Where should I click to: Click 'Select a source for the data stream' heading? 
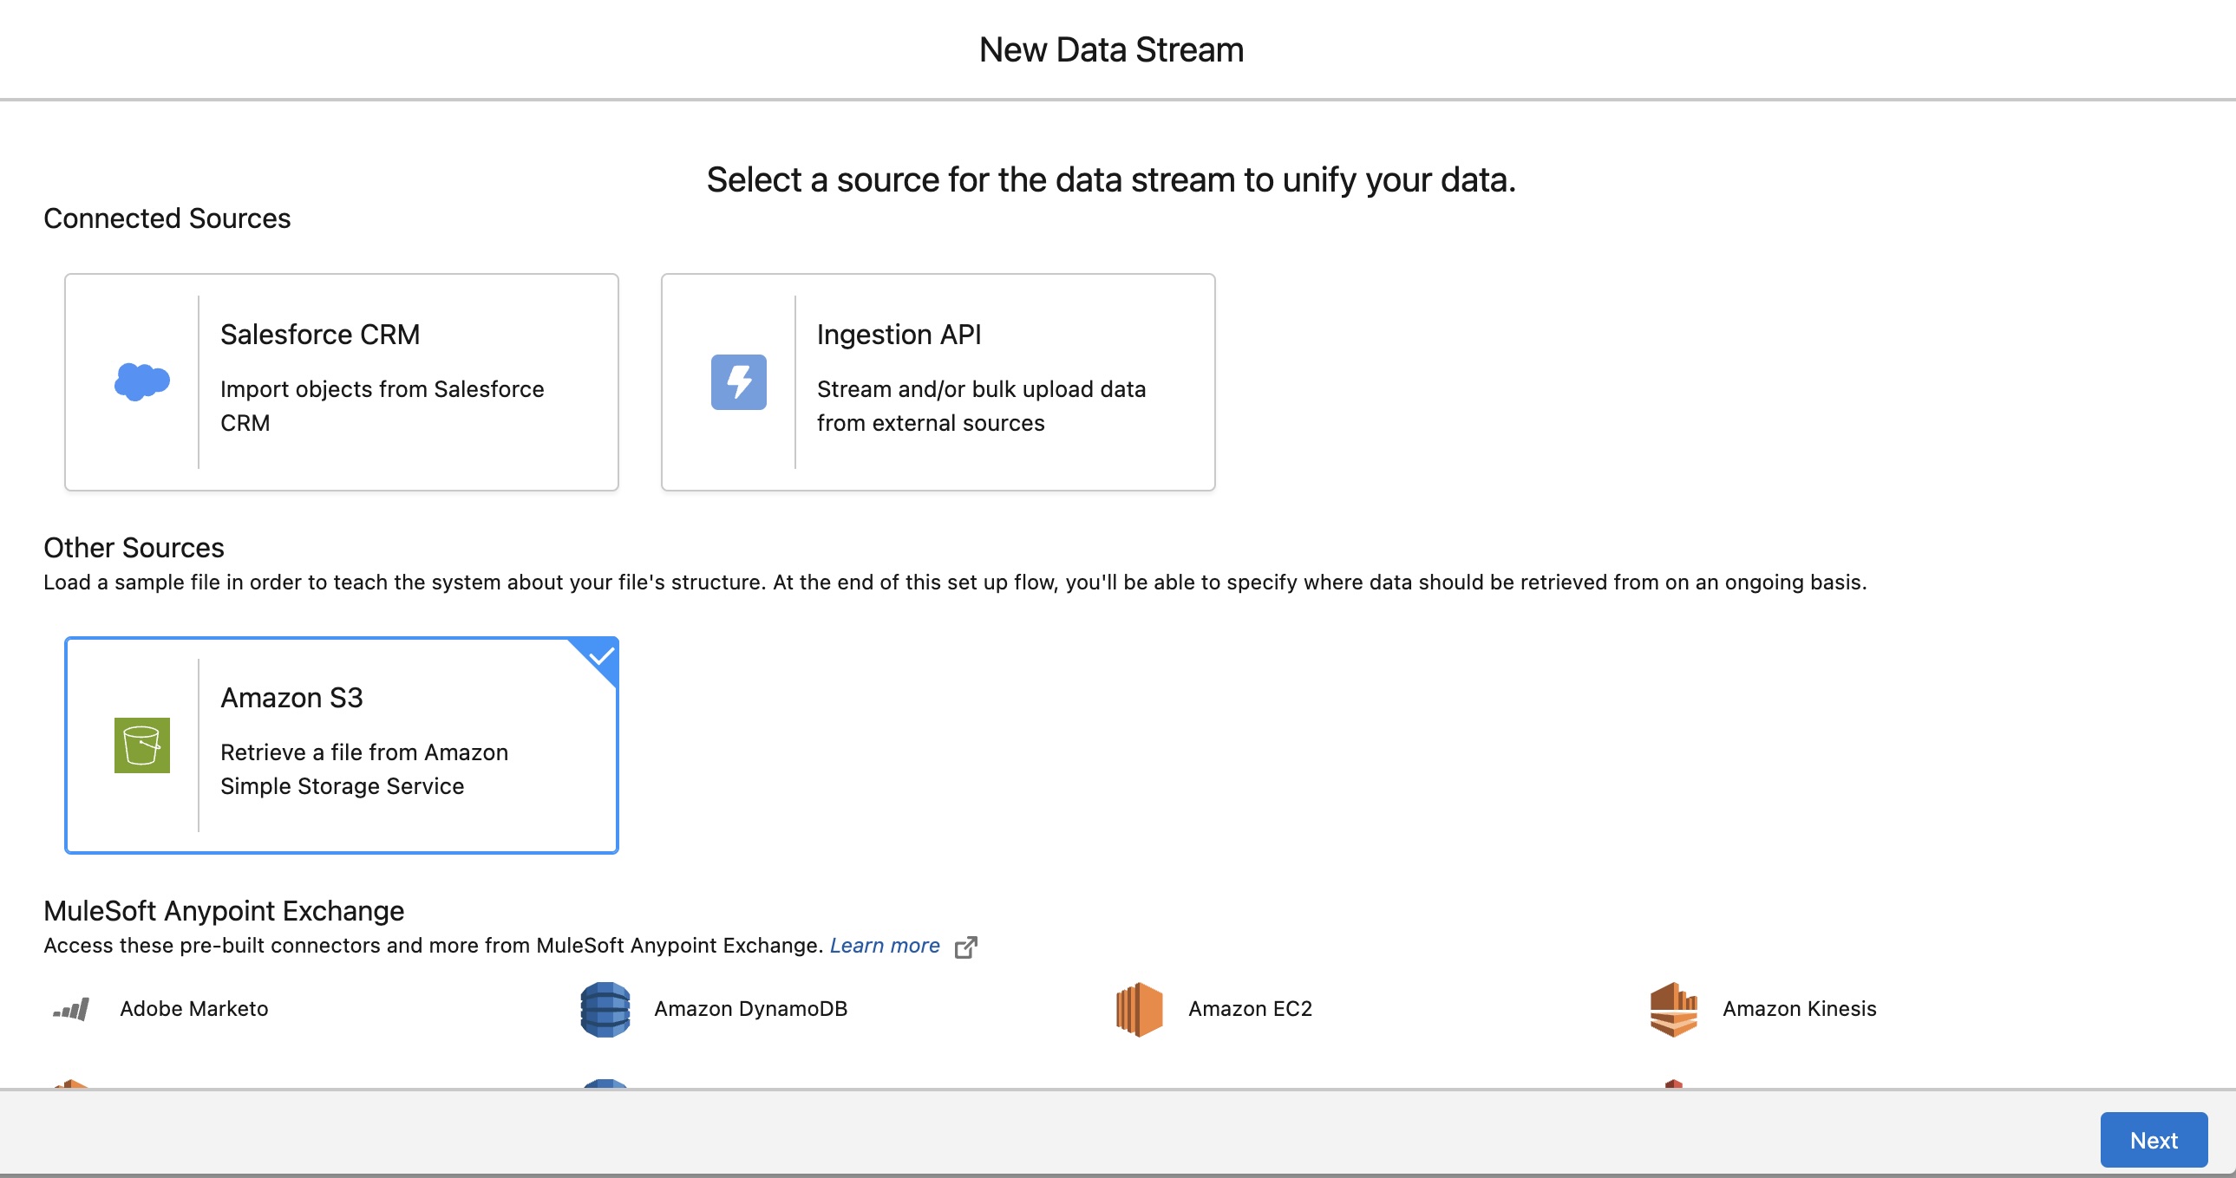point(1111,180)
